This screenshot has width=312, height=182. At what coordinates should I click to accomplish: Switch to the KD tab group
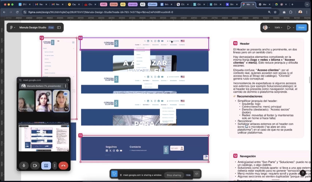click(x=123, y=4)
